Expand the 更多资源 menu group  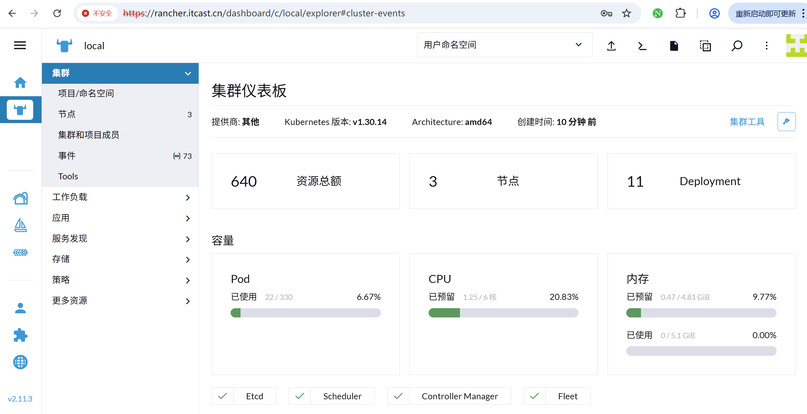click(120, 301)
